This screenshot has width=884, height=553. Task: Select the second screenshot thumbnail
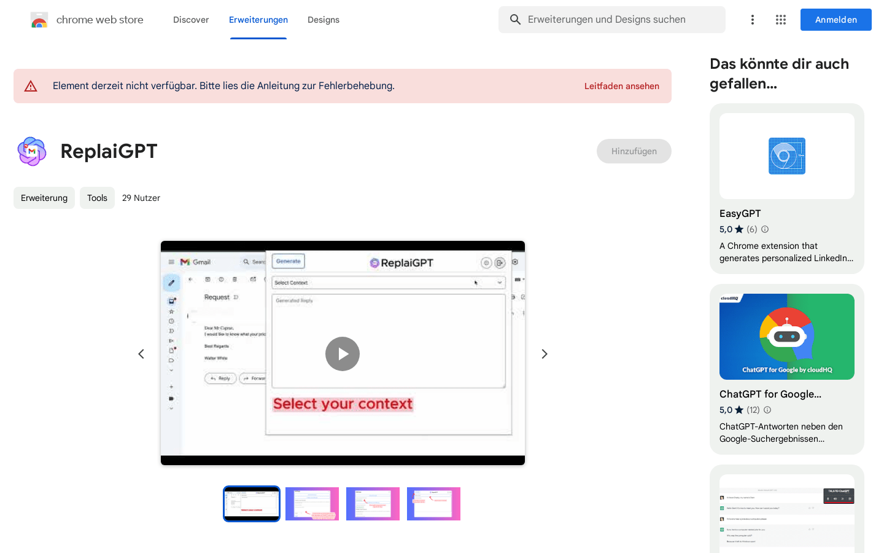pos(312,504)
